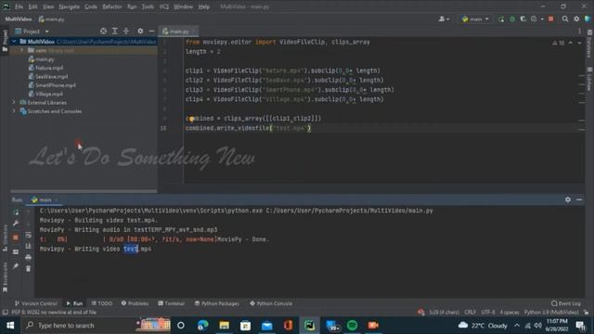Screen dimensions: 594x334
Task: Click the rerun icon in the top toolbar
Action: click(x=501, y=19)
